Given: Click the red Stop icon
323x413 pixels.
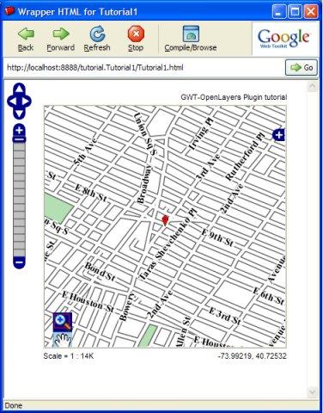Looking at the screenshot, I should 136,34.
